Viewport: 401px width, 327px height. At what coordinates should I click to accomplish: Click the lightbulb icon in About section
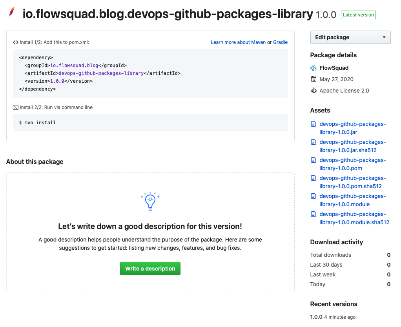click(x=150, y=202)
